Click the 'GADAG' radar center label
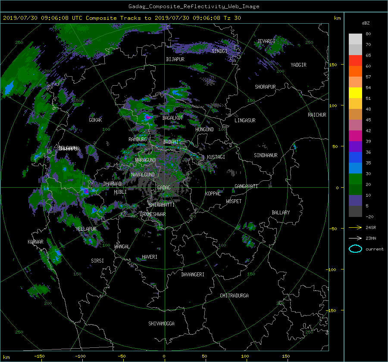This screenshot has height=362, width=388. coord(164,188)
